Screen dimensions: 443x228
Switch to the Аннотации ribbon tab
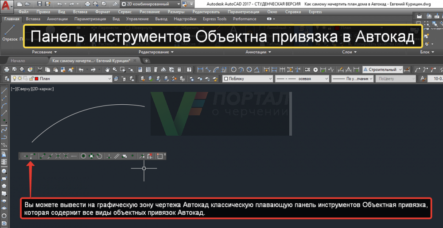(57, 19)
